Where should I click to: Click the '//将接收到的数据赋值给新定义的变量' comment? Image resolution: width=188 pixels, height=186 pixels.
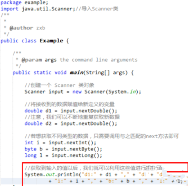tap(69, 104)
